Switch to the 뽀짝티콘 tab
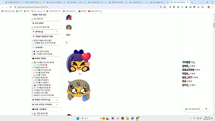 click(x=118, y=2)
